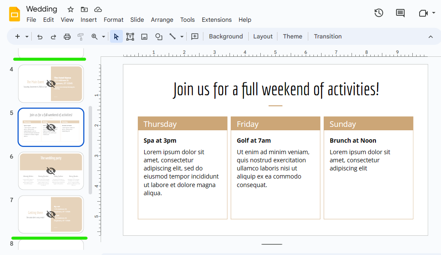Open zoom level dropdown arrow
441x255 pixels.
pos(104,37)
